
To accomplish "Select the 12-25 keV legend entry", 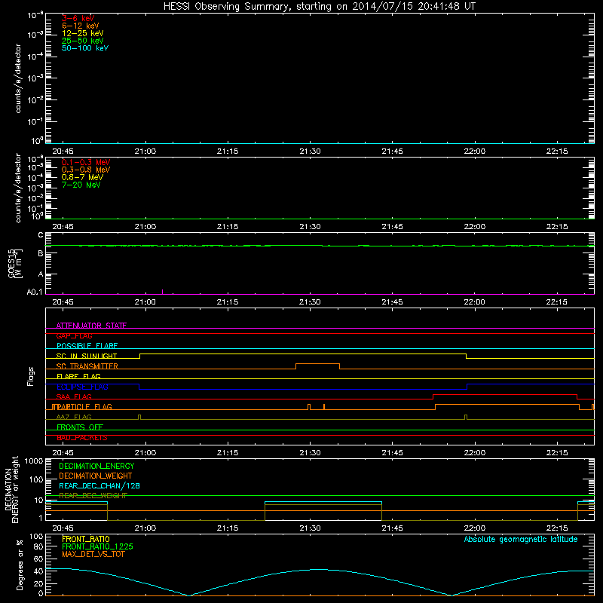I will 83,33.
